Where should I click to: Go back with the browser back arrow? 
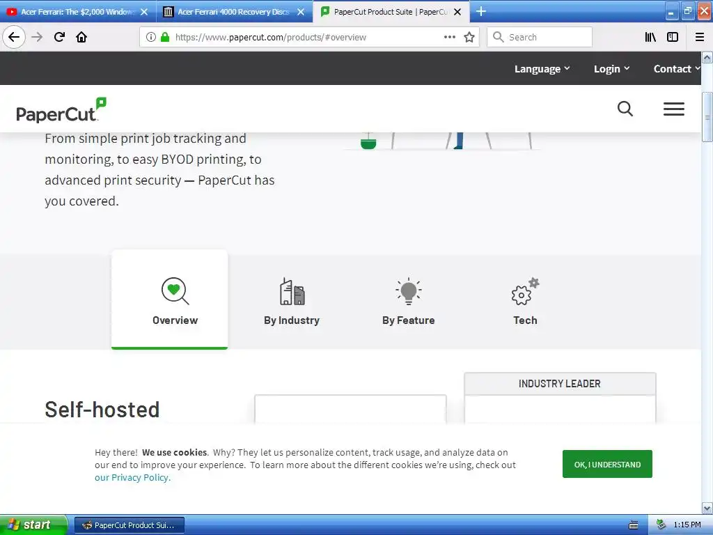[x=14, y=37]
